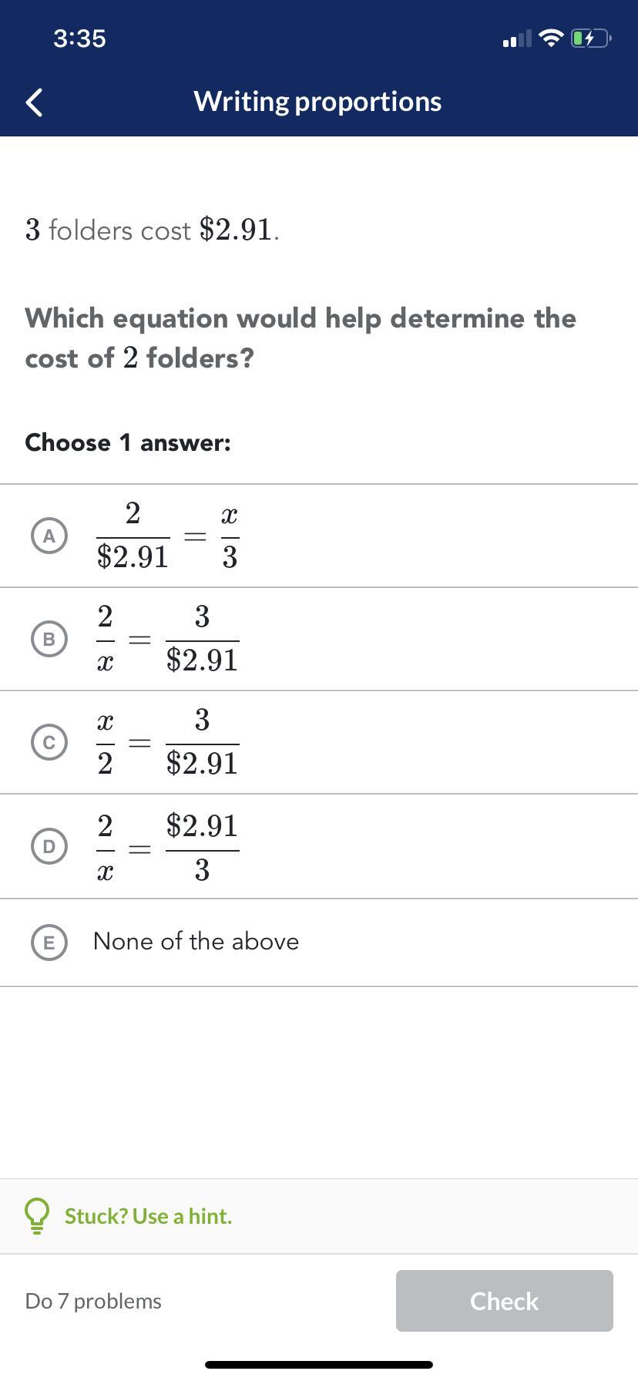
Task: Tap the cellular signal bars icon
Action: (516, 39)
